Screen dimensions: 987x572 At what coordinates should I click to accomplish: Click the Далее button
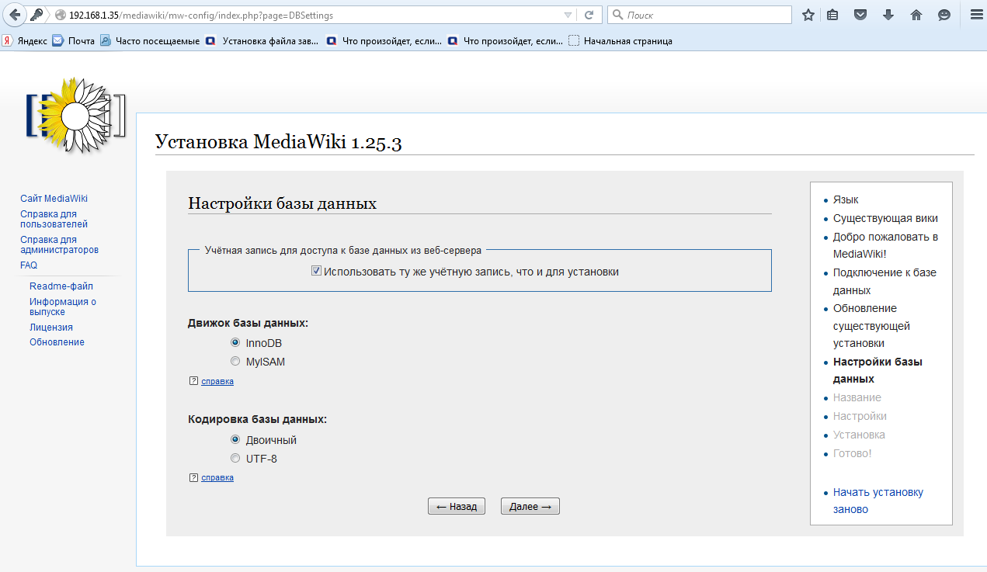530,506
